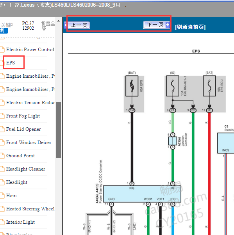Open the Horn entry
The width and height of the screenshot is (234, 235).
pyautogui.click(x=11, y=196)
